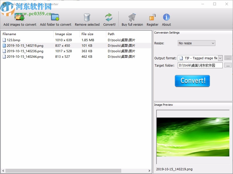
Task: Click the Output format browse button
Action: tap(228, 58)
